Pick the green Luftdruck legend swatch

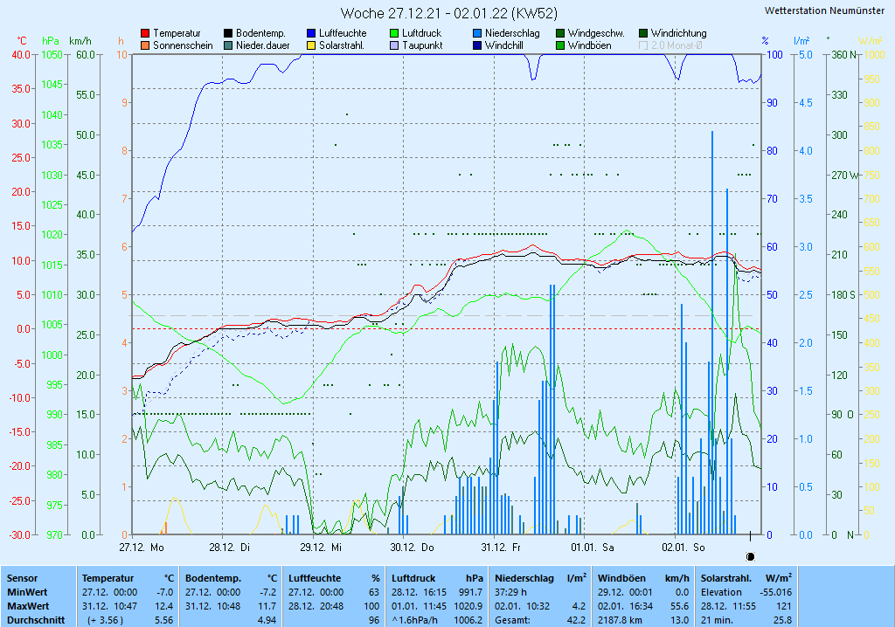(x=394, y=34)
